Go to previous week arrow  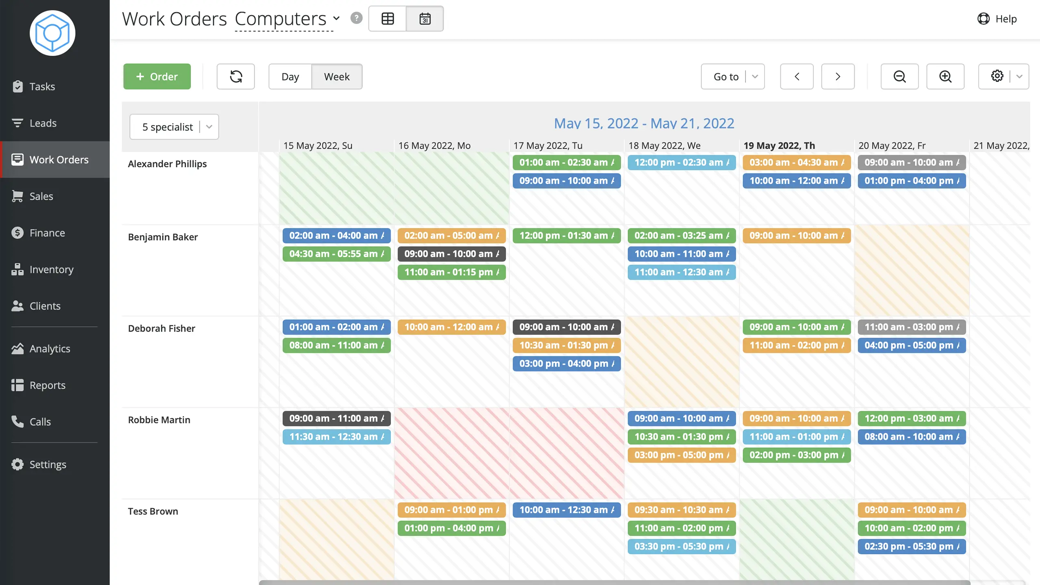point(797,76)
